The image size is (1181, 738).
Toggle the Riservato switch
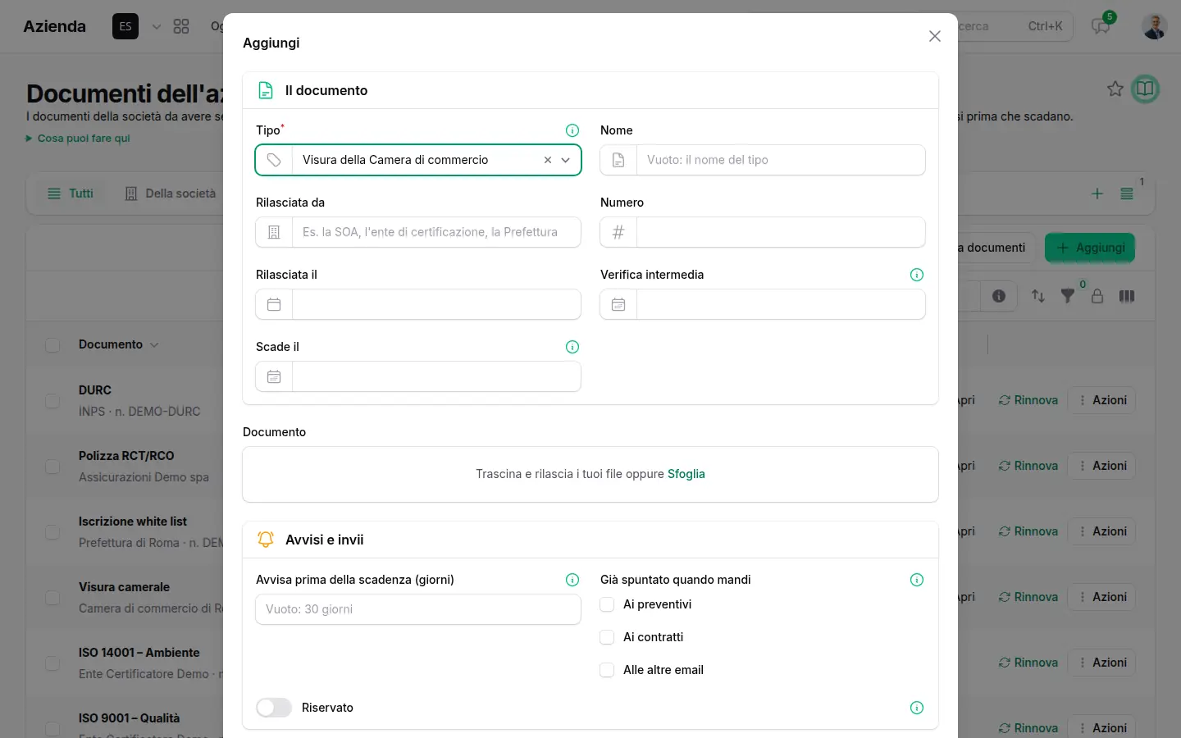coord(274,708)
